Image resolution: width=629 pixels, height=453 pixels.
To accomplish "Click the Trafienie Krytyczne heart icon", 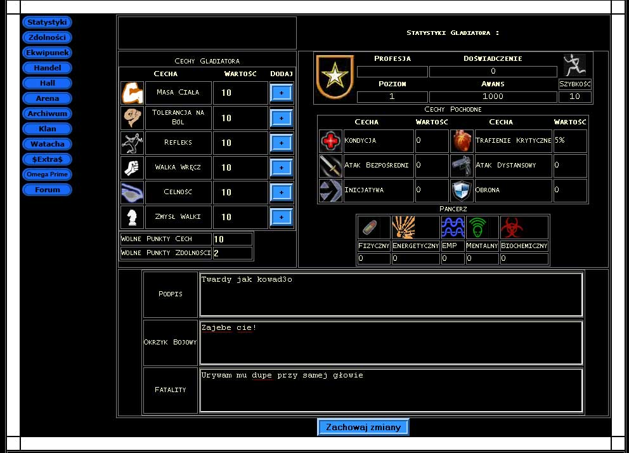I will (462, 141).
